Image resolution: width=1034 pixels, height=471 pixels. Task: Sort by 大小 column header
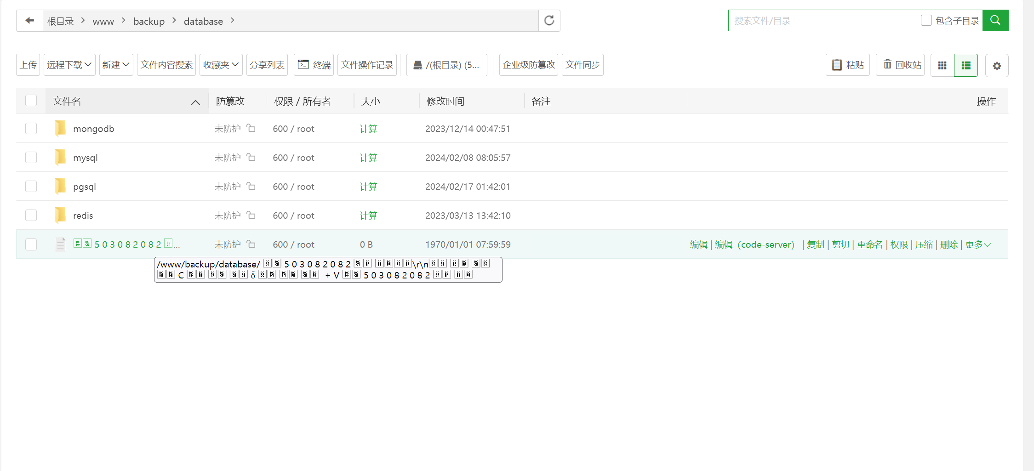pos(371,101)
